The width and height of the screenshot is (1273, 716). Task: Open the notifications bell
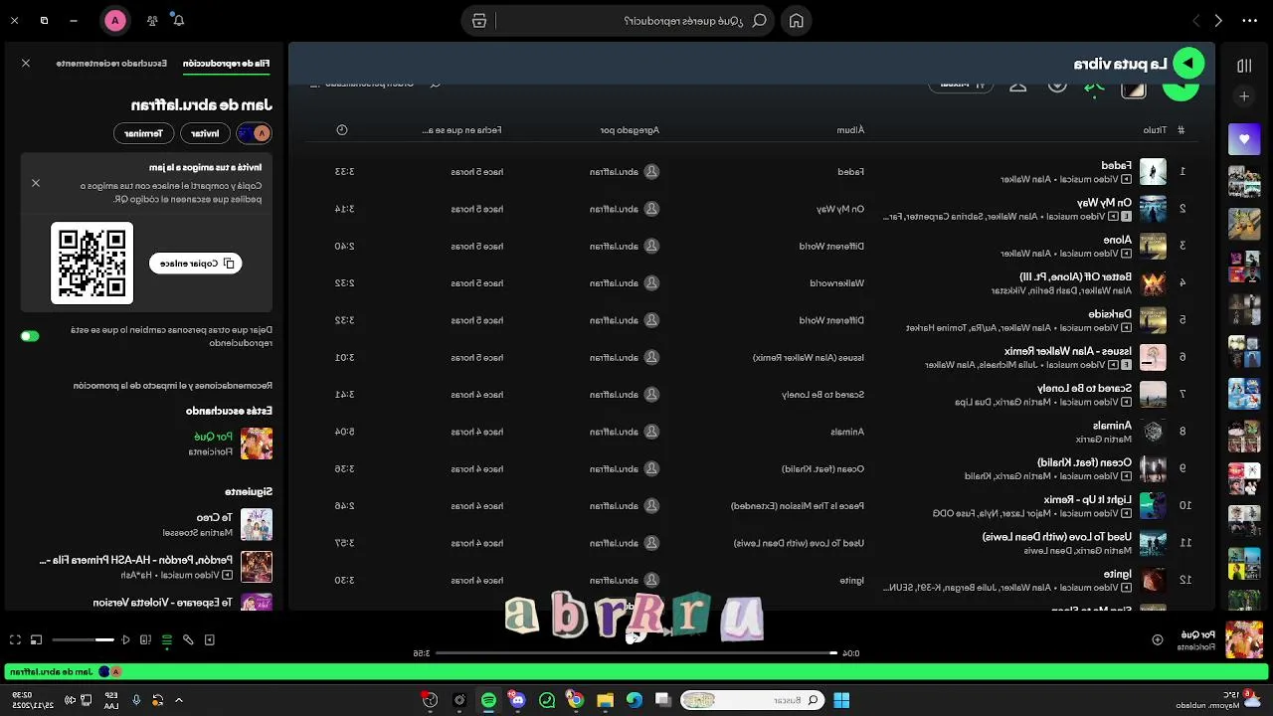[179, 20]
